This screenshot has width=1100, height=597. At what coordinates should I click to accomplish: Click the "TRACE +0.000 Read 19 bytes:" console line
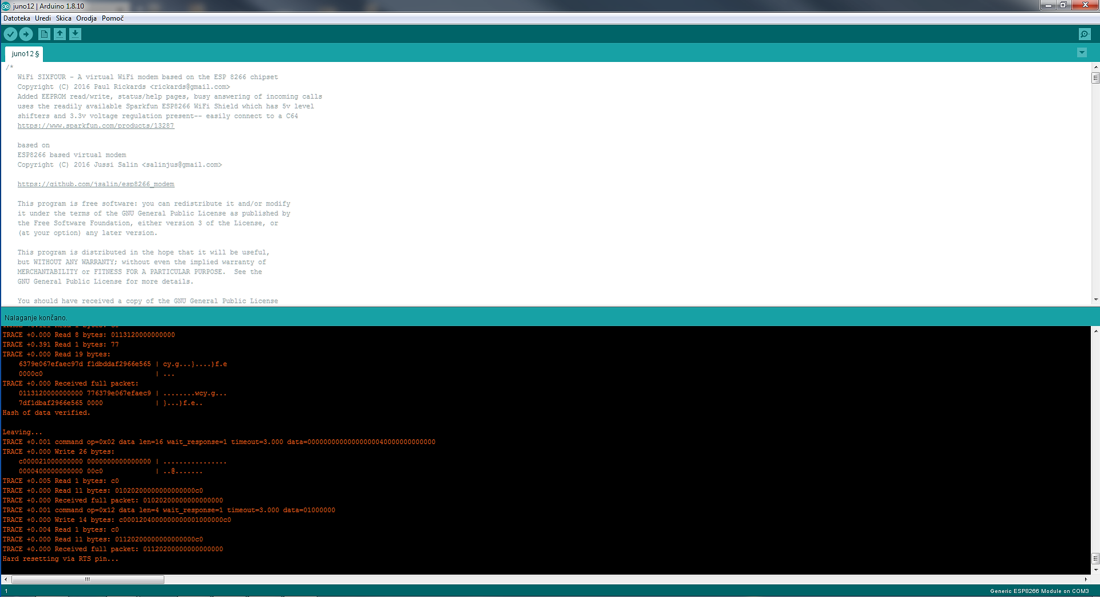click(56, 354)
